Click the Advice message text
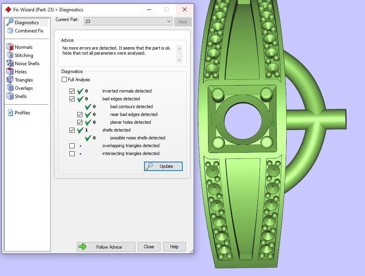The width and height of the screenshot is (365, 276). point(117,50)
